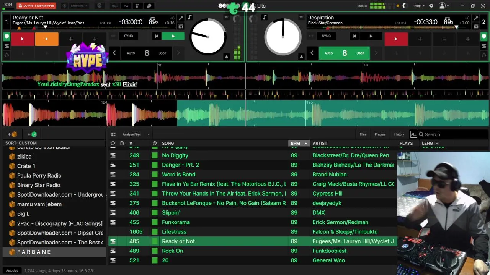Image resolution: width=490 pixels, height=275 pixels.
Task: Toggle the Autoplay button
Action: click(x=12, y=270)
